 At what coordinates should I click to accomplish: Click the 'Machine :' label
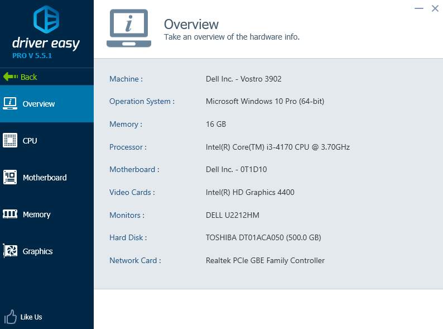[126, 79]
